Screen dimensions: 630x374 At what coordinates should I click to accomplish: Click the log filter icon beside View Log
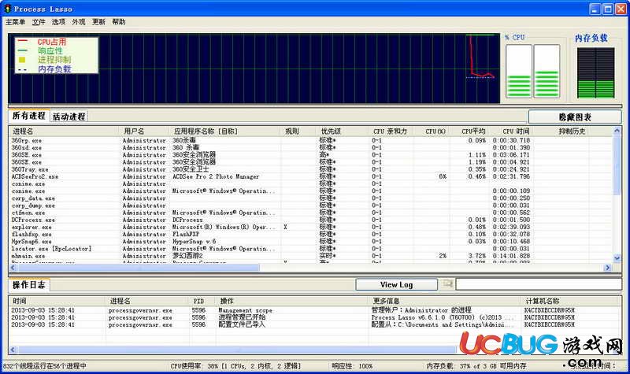[447, 284]
